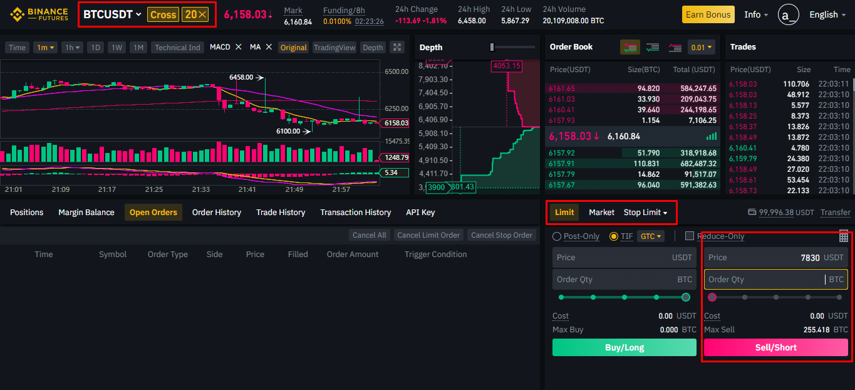This screenshot has width=855, height=390.
Task: Open the English language dropdown
Action: [827, 14]
